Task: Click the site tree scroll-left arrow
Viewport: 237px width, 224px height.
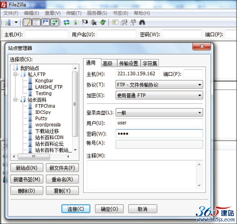Action: pos(14,156)
